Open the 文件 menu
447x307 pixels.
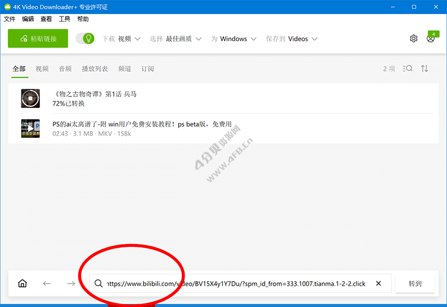pos(9,19)
